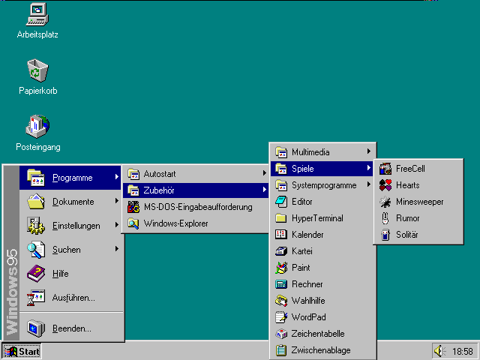
Task: Expand the Einstellungen submenu arrow
Action: 117,225
